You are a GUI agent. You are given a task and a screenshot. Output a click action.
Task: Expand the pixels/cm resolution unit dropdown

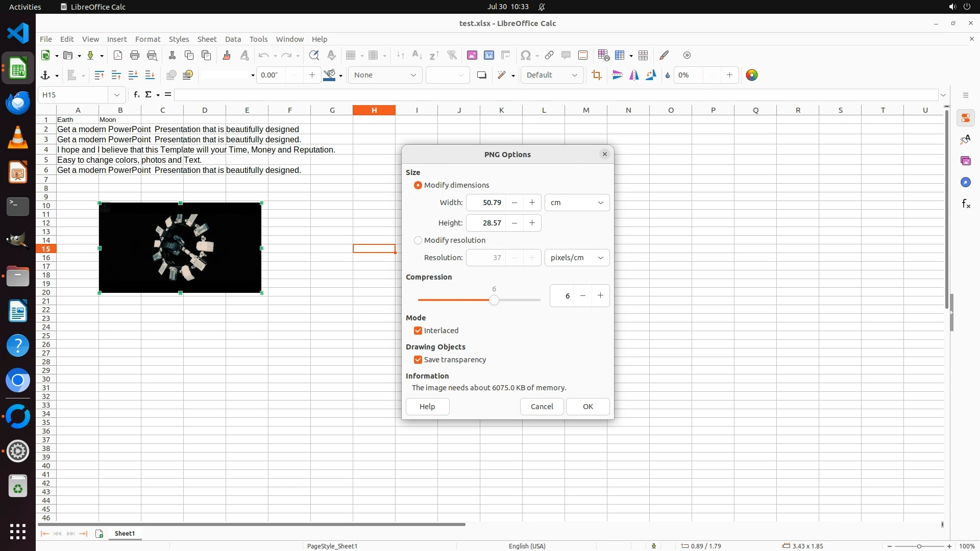(577, 258)
